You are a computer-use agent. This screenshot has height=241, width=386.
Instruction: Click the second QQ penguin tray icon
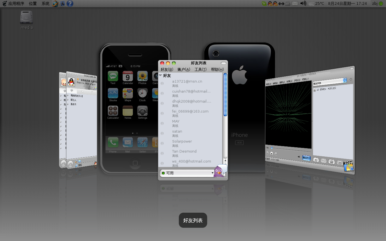point(275,4)
